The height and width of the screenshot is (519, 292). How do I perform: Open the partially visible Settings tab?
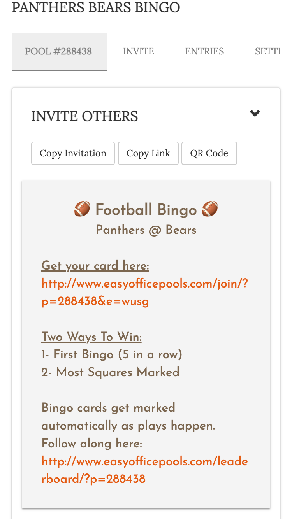click(x=267, y=51)
